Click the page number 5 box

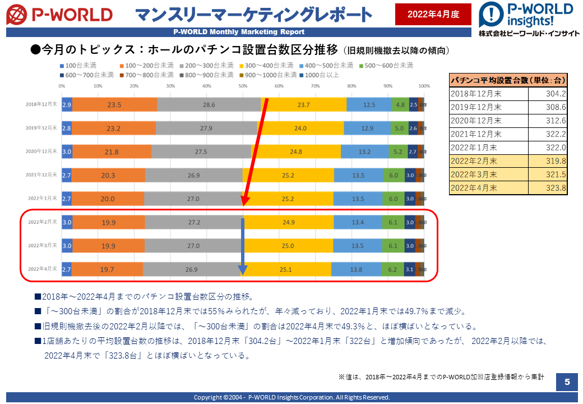coord(567,382)
